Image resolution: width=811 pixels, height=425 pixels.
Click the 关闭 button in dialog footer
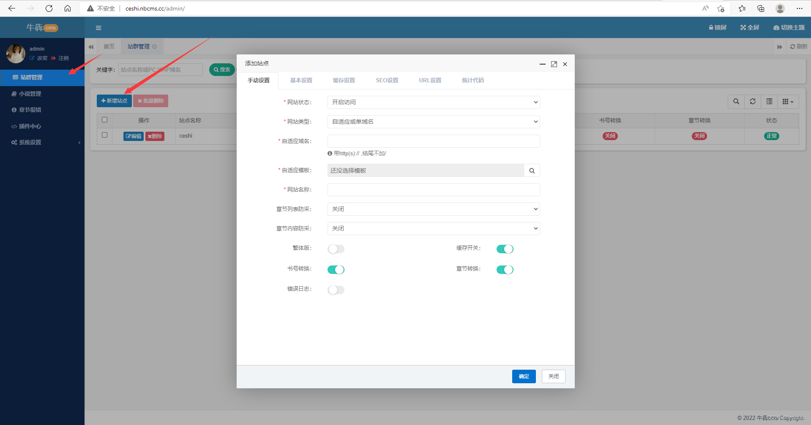pos(553,376)
